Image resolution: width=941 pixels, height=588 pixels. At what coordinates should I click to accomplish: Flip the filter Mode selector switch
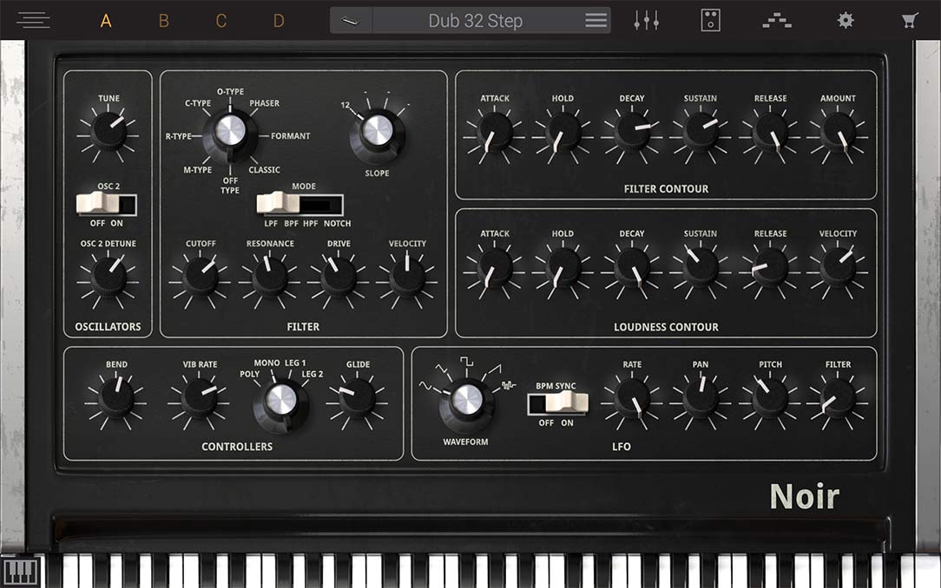(x=299, y=205)
